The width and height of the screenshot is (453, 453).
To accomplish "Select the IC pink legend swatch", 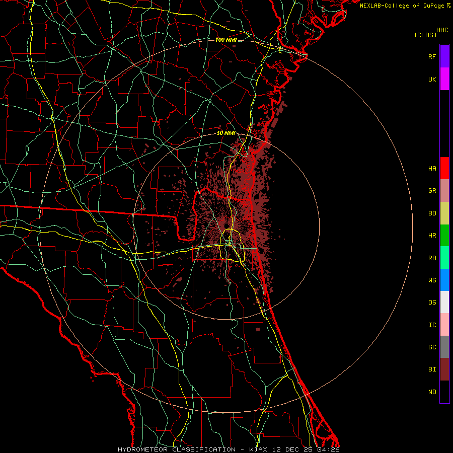I will (x=444, y=325).
